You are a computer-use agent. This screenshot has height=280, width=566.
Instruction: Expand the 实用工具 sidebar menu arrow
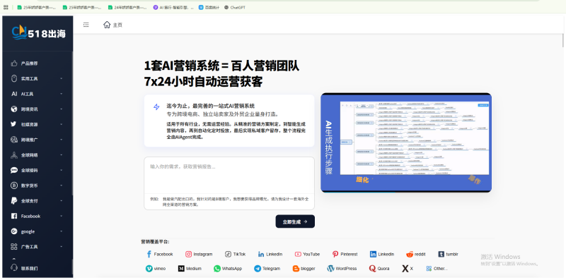pyautogui.click(x=61, y=78)
